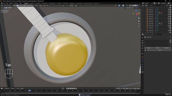Click the timeline play button
The height and width of the screenshot is (96, 172).
(x=72, y=89)
